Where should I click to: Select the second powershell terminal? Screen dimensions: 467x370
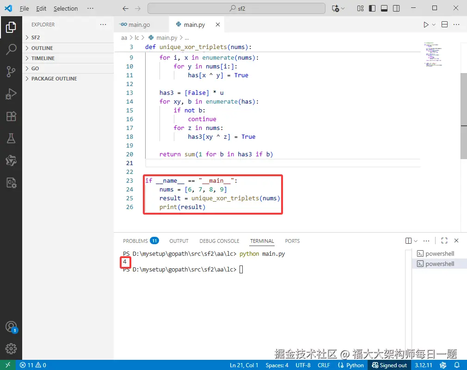point(439,264)
